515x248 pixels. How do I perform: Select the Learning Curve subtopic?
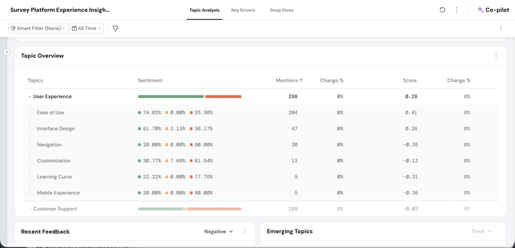pyautogui.click(x=54, y=177)
